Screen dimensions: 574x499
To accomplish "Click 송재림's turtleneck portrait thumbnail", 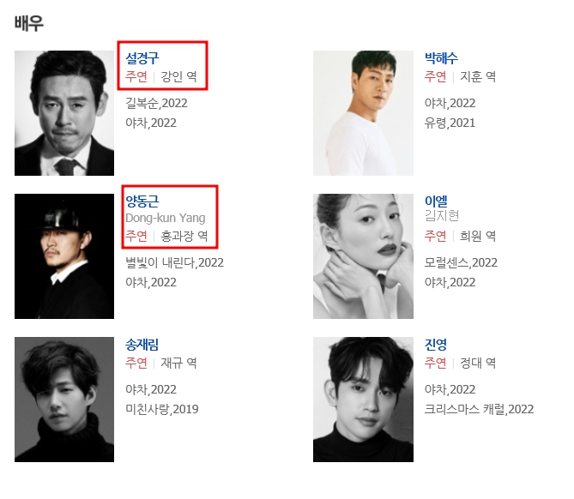I will (64, 400).
